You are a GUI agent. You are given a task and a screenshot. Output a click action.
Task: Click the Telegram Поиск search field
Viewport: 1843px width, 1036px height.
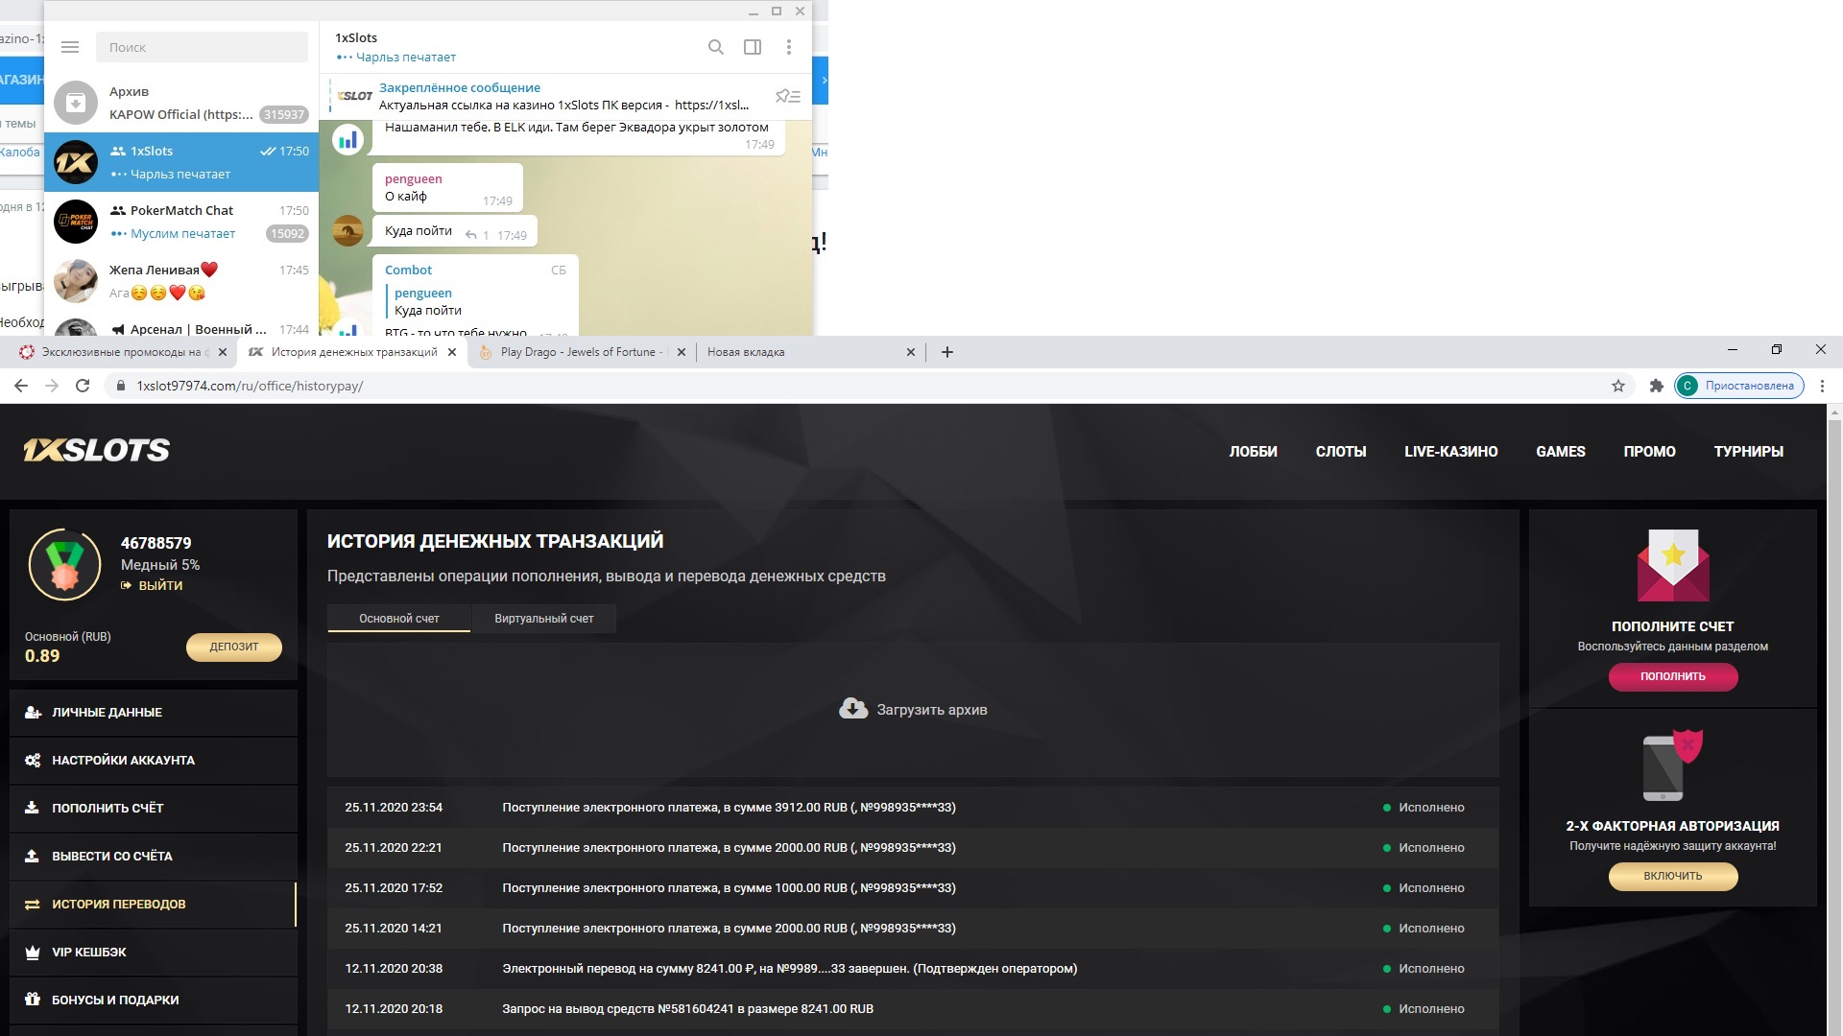[x=202, y=47]
